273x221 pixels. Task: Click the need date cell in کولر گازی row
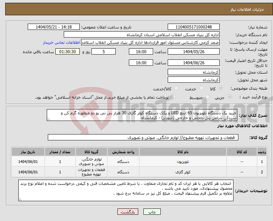tap(28, 172)
